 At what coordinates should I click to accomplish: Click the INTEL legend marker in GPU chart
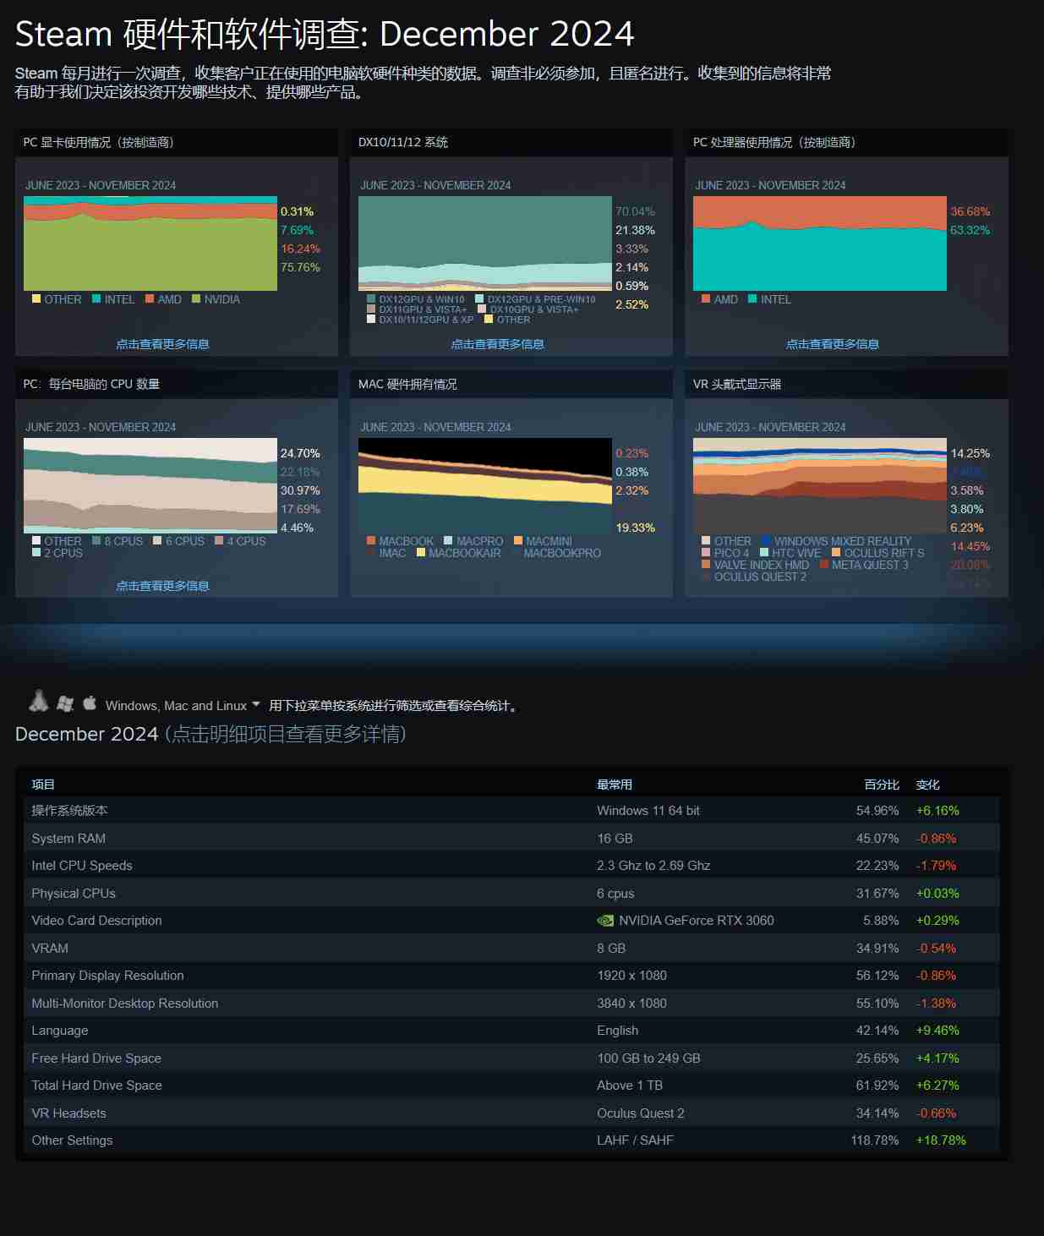tap(97, 299)
